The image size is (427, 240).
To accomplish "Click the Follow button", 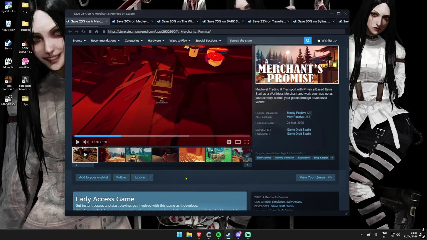I will 121,177.
